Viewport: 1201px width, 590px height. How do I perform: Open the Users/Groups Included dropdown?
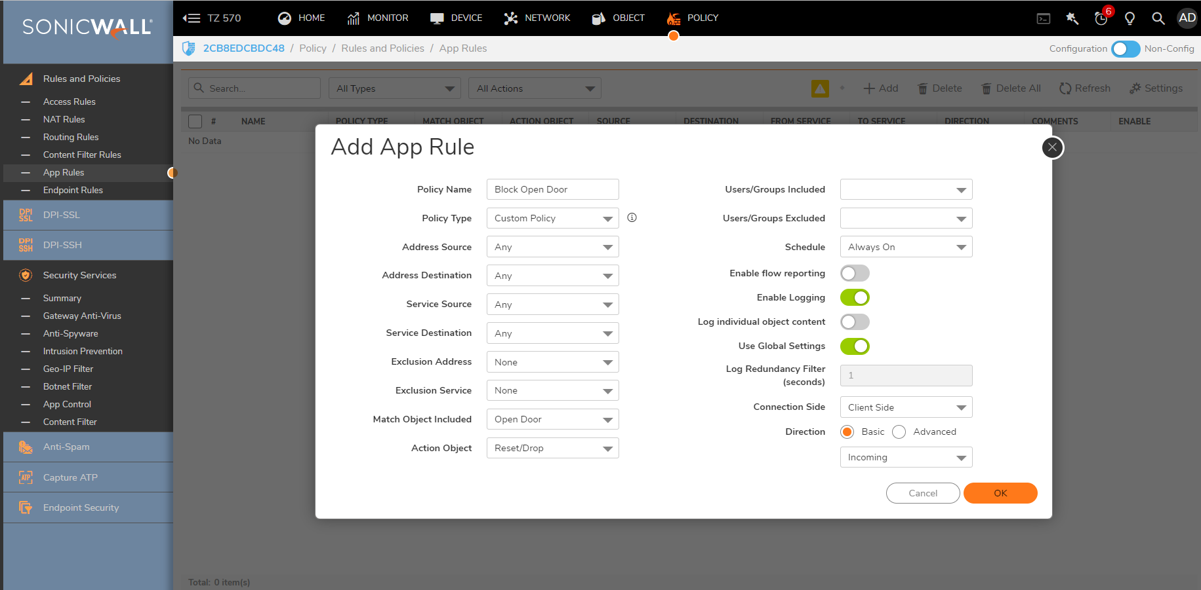point(906,189)
